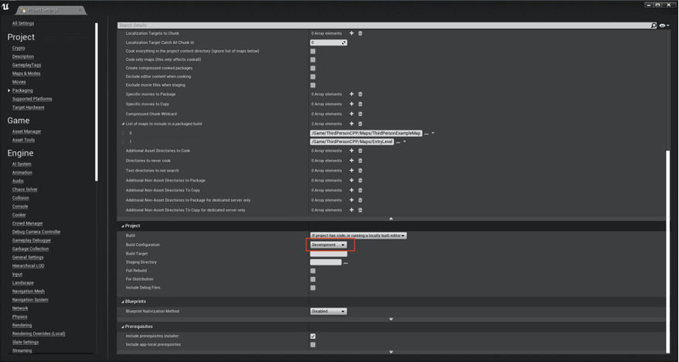Click the Search Details field
679x362 pixels.
point(384,26)
